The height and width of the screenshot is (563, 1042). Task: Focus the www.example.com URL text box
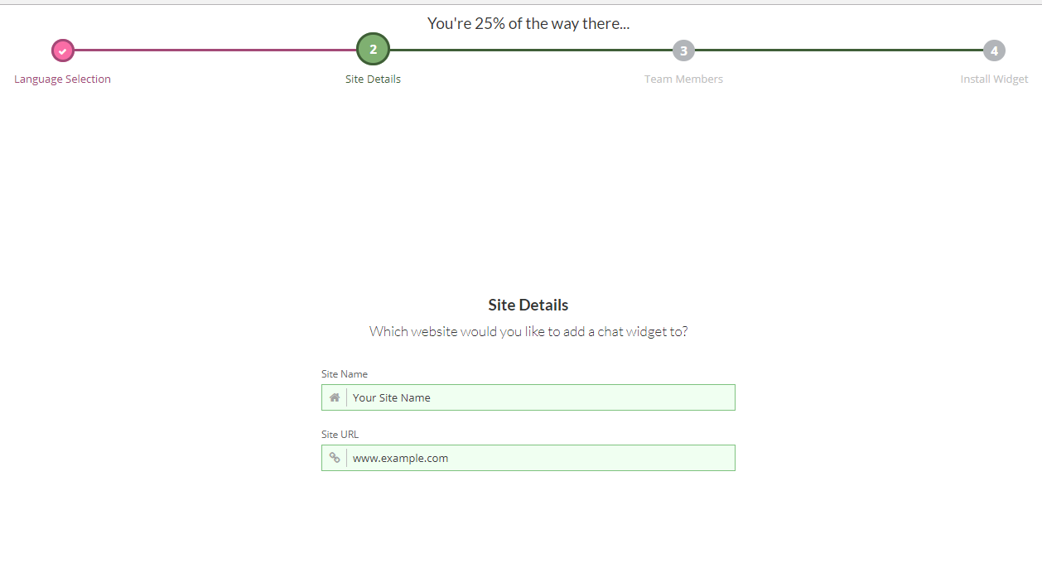(540, 458)
